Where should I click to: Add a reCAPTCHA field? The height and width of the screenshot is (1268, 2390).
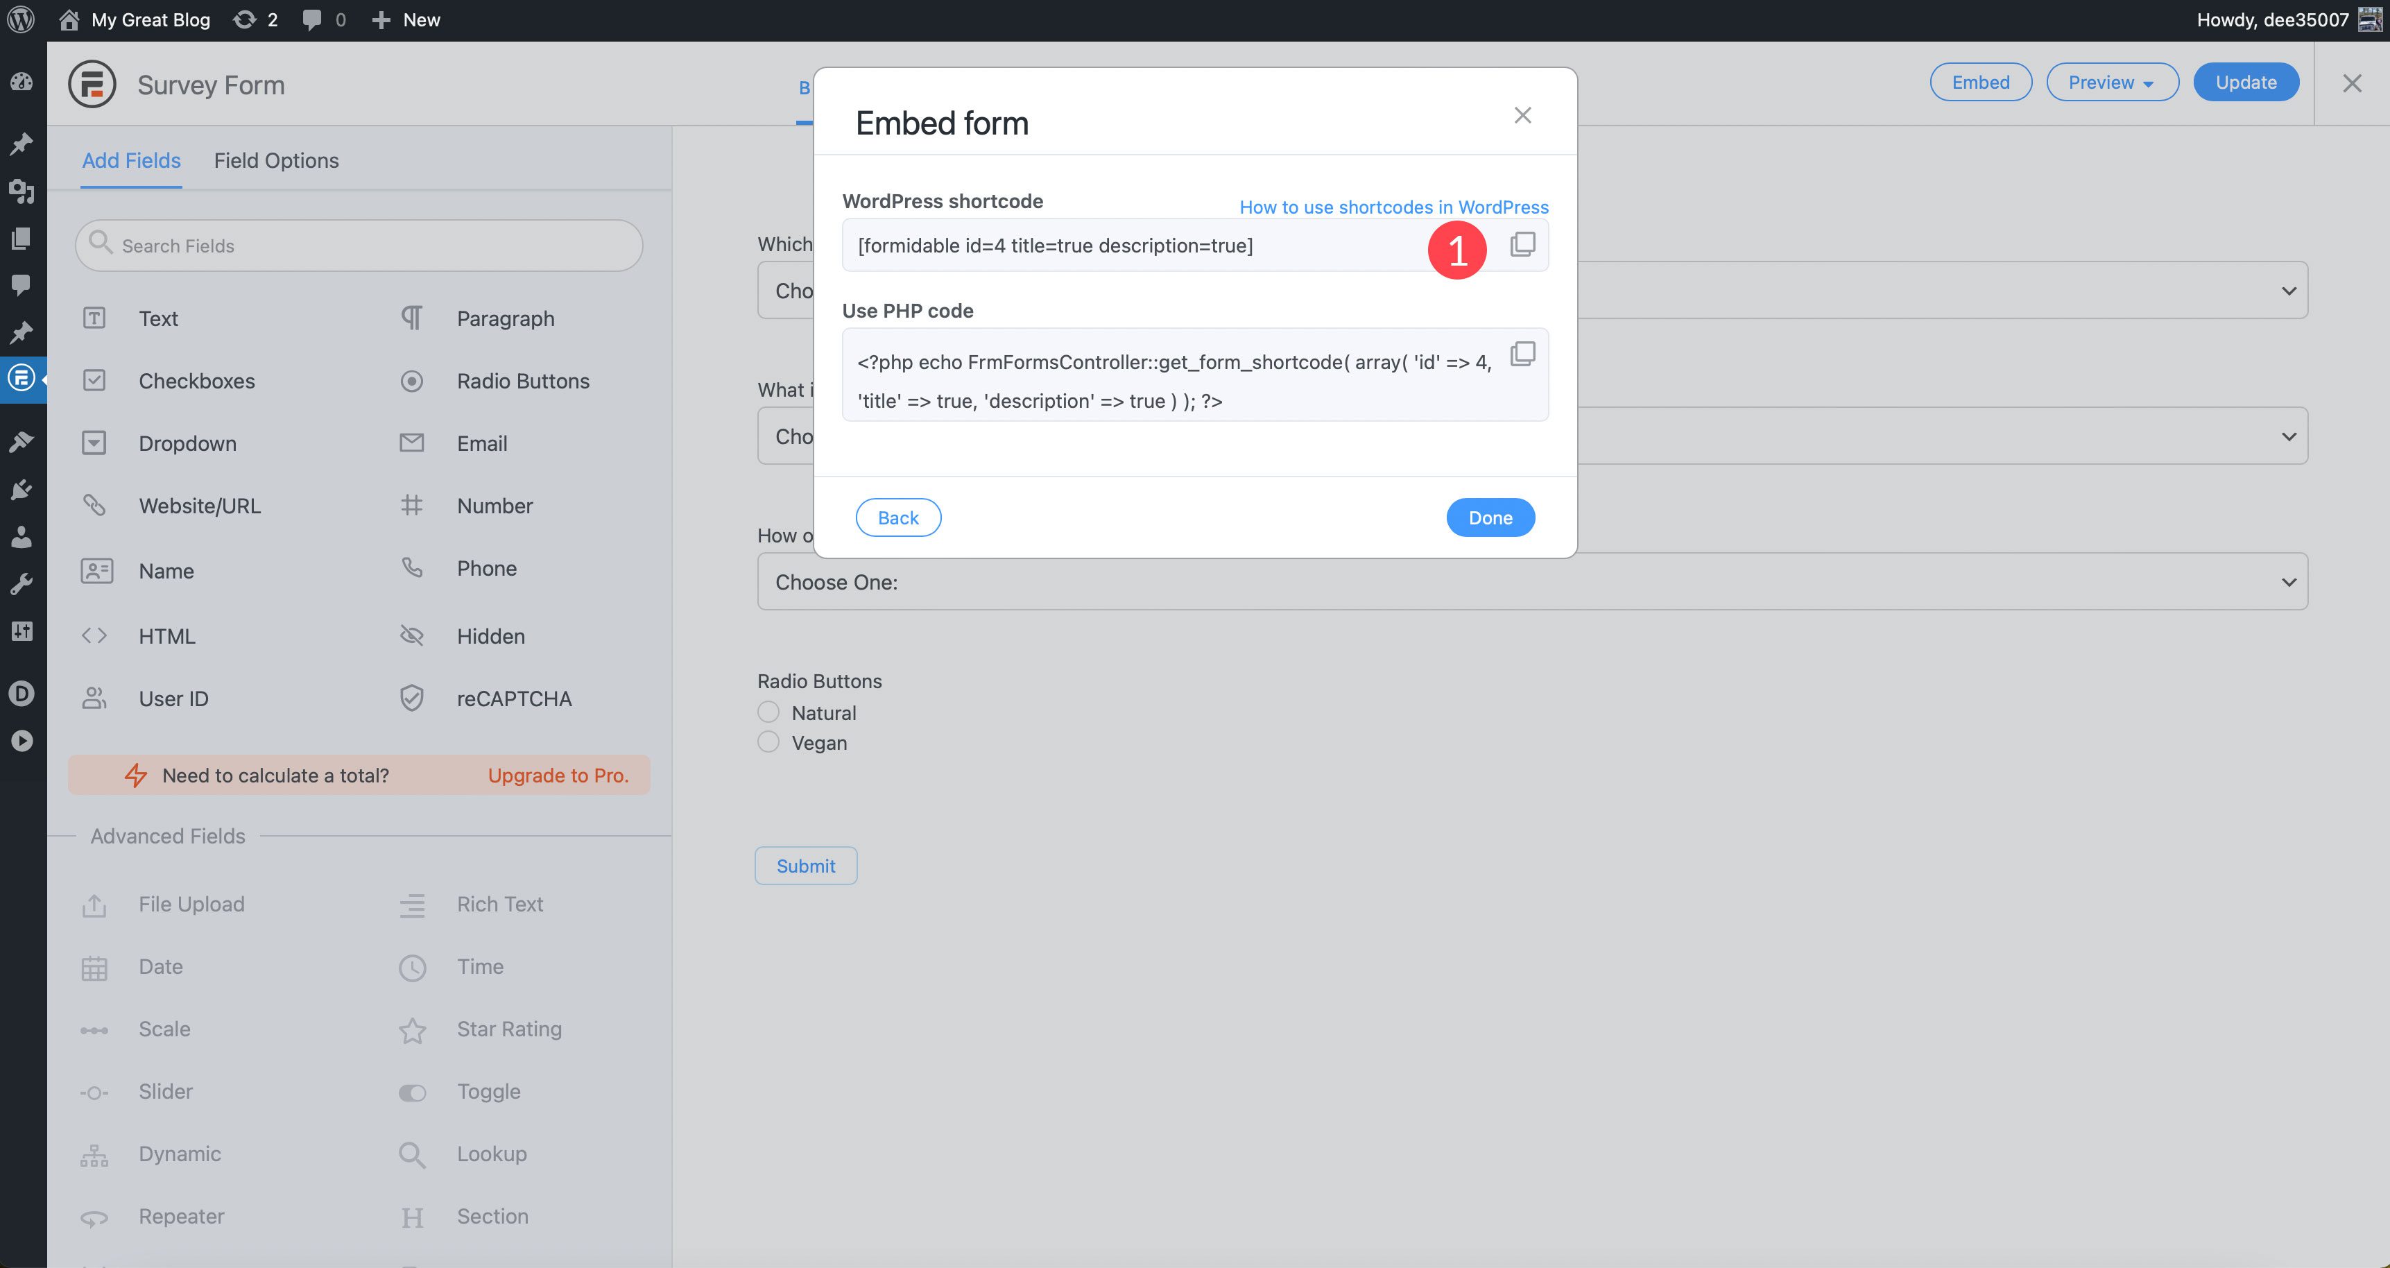click(x=513, y=698)
